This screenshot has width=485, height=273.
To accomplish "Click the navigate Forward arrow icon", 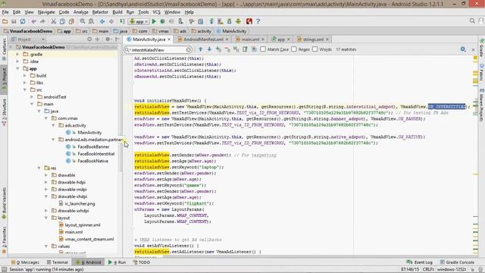I will click(111, 21).
